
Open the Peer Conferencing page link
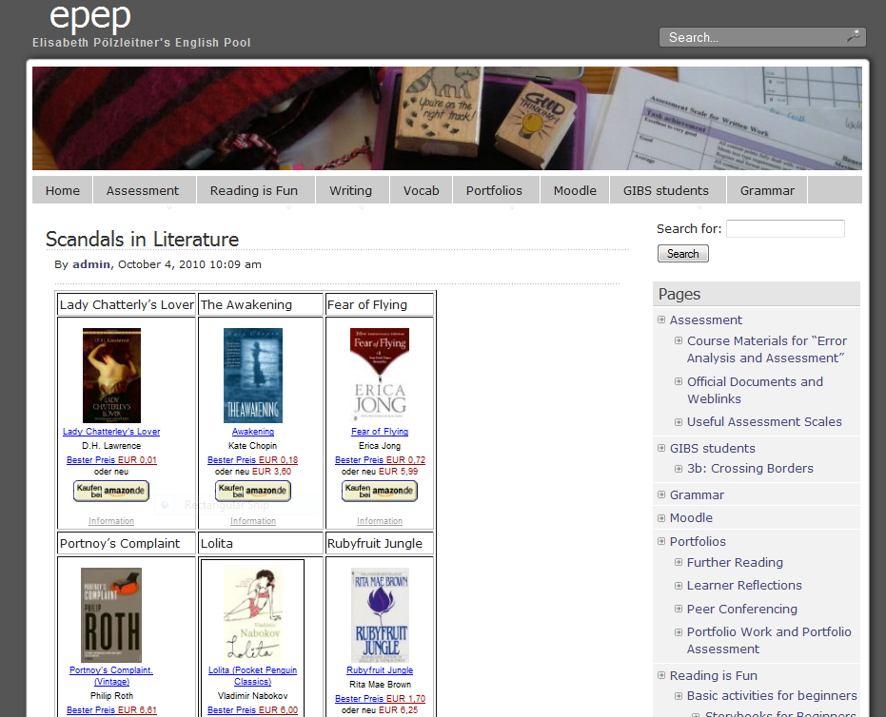(x=742, y=609)
